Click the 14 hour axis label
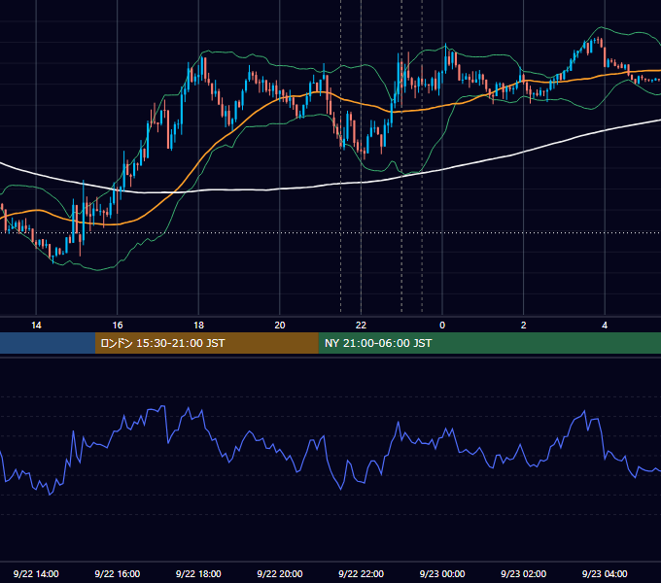 (x=36, y=326)
